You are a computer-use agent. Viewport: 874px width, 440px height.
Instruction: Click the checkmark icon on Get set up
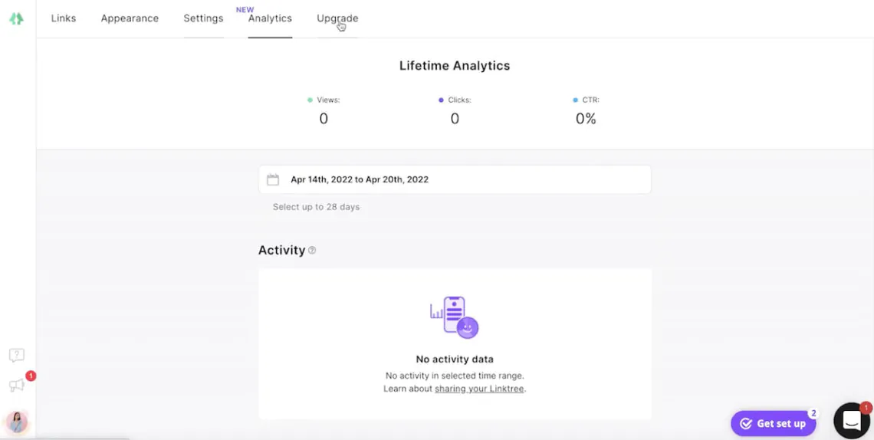tap(746, 424)
